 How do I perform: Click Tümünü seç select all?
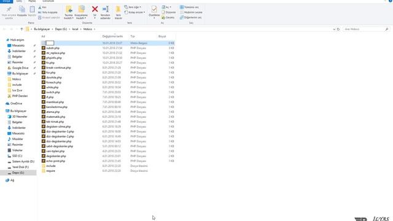(x=189, y=7)
